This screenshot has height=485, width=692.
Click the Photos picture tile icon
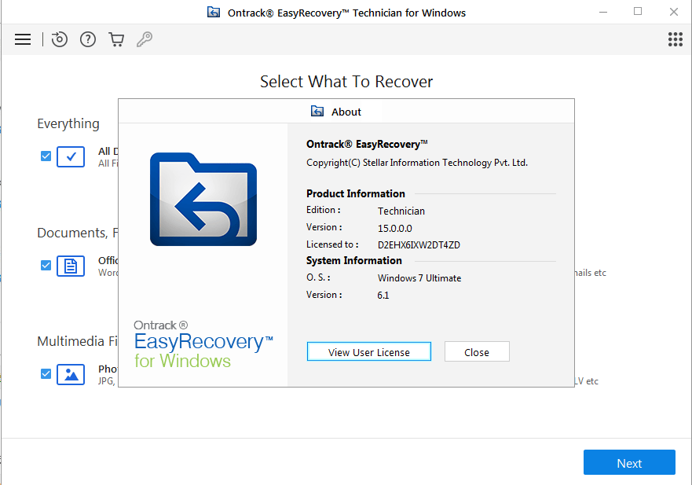pyautogui.click(x=71, y=374)
